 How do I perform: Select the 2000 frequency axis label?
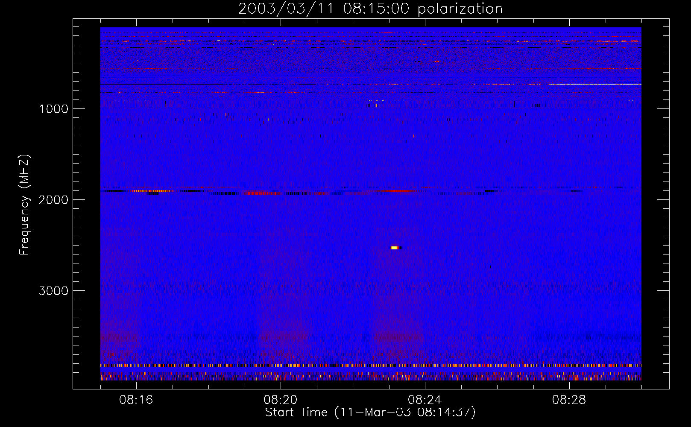[x=53, y=200]
